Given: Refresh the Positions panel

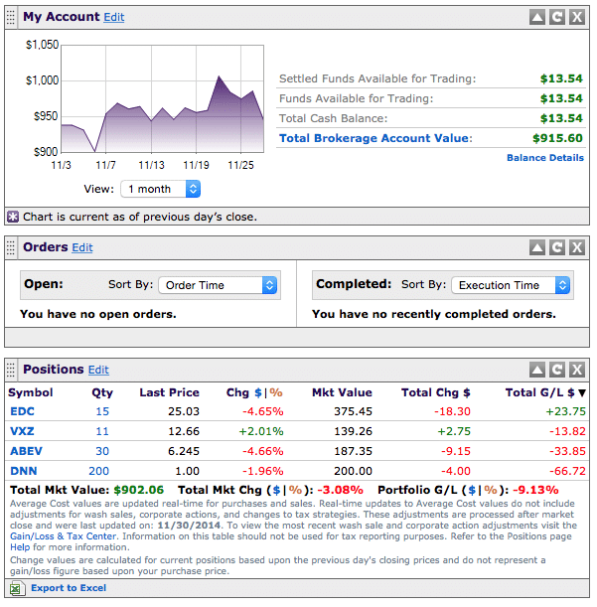Looking at the screenshot, I should tap(556, 370).
